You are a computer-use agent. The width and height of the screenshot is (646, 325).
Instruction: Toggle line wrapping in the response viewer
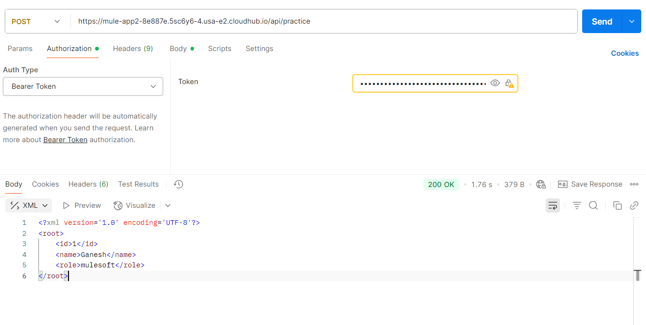pyautogui.click(x=552, y=205)
